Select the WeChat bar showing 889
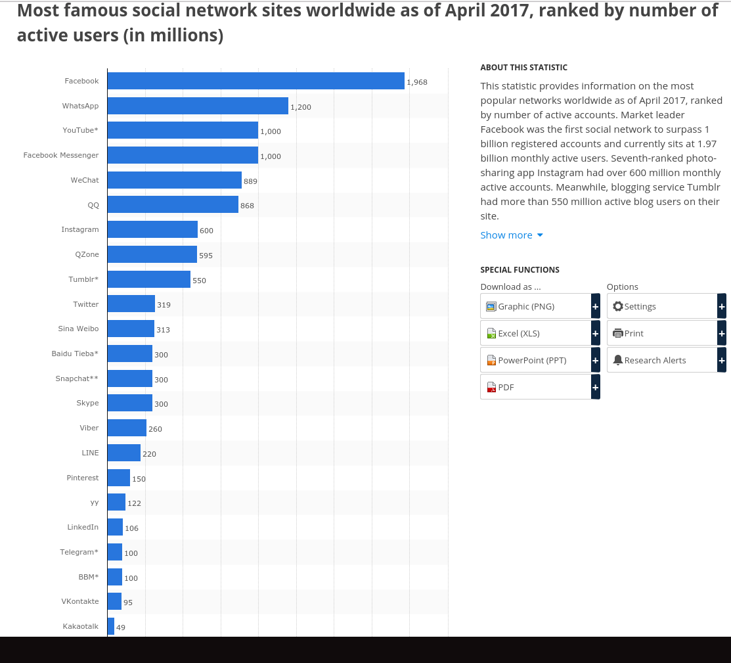731x663 pixels. click(x=174, y=180)
